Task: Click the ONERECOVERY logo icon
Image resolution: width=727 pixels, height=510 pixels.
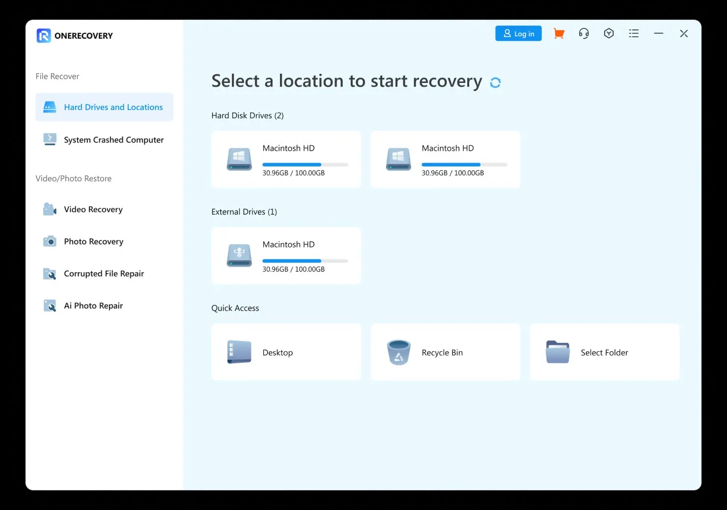Action: point(43,35)
